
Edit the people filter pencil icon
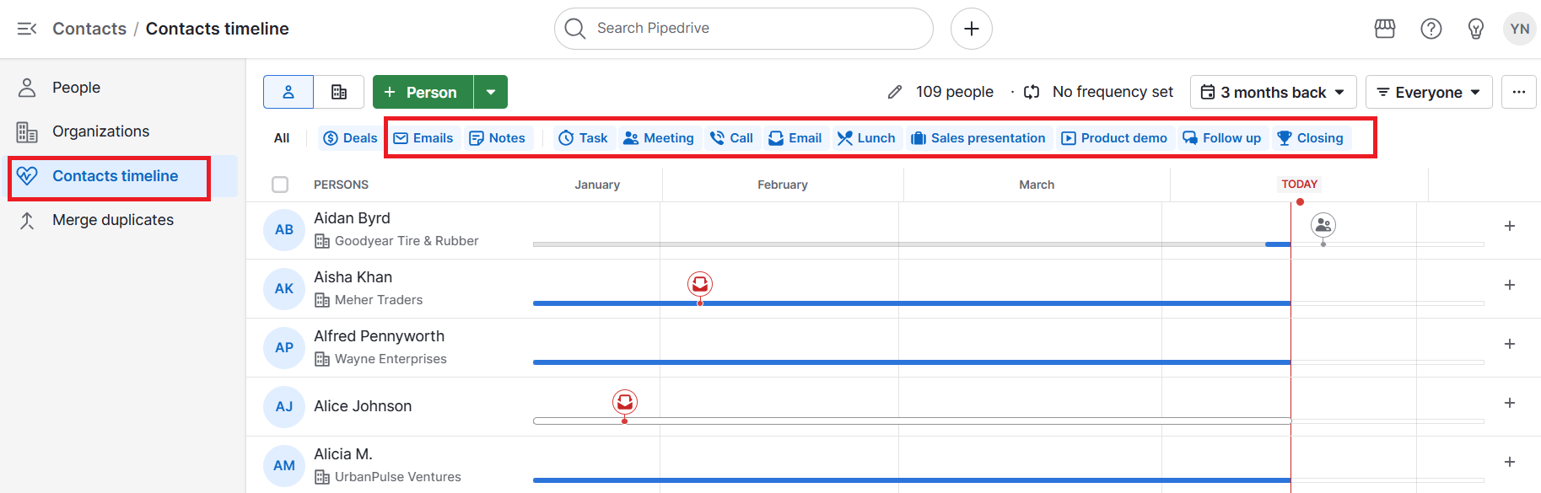pos(895,92)
